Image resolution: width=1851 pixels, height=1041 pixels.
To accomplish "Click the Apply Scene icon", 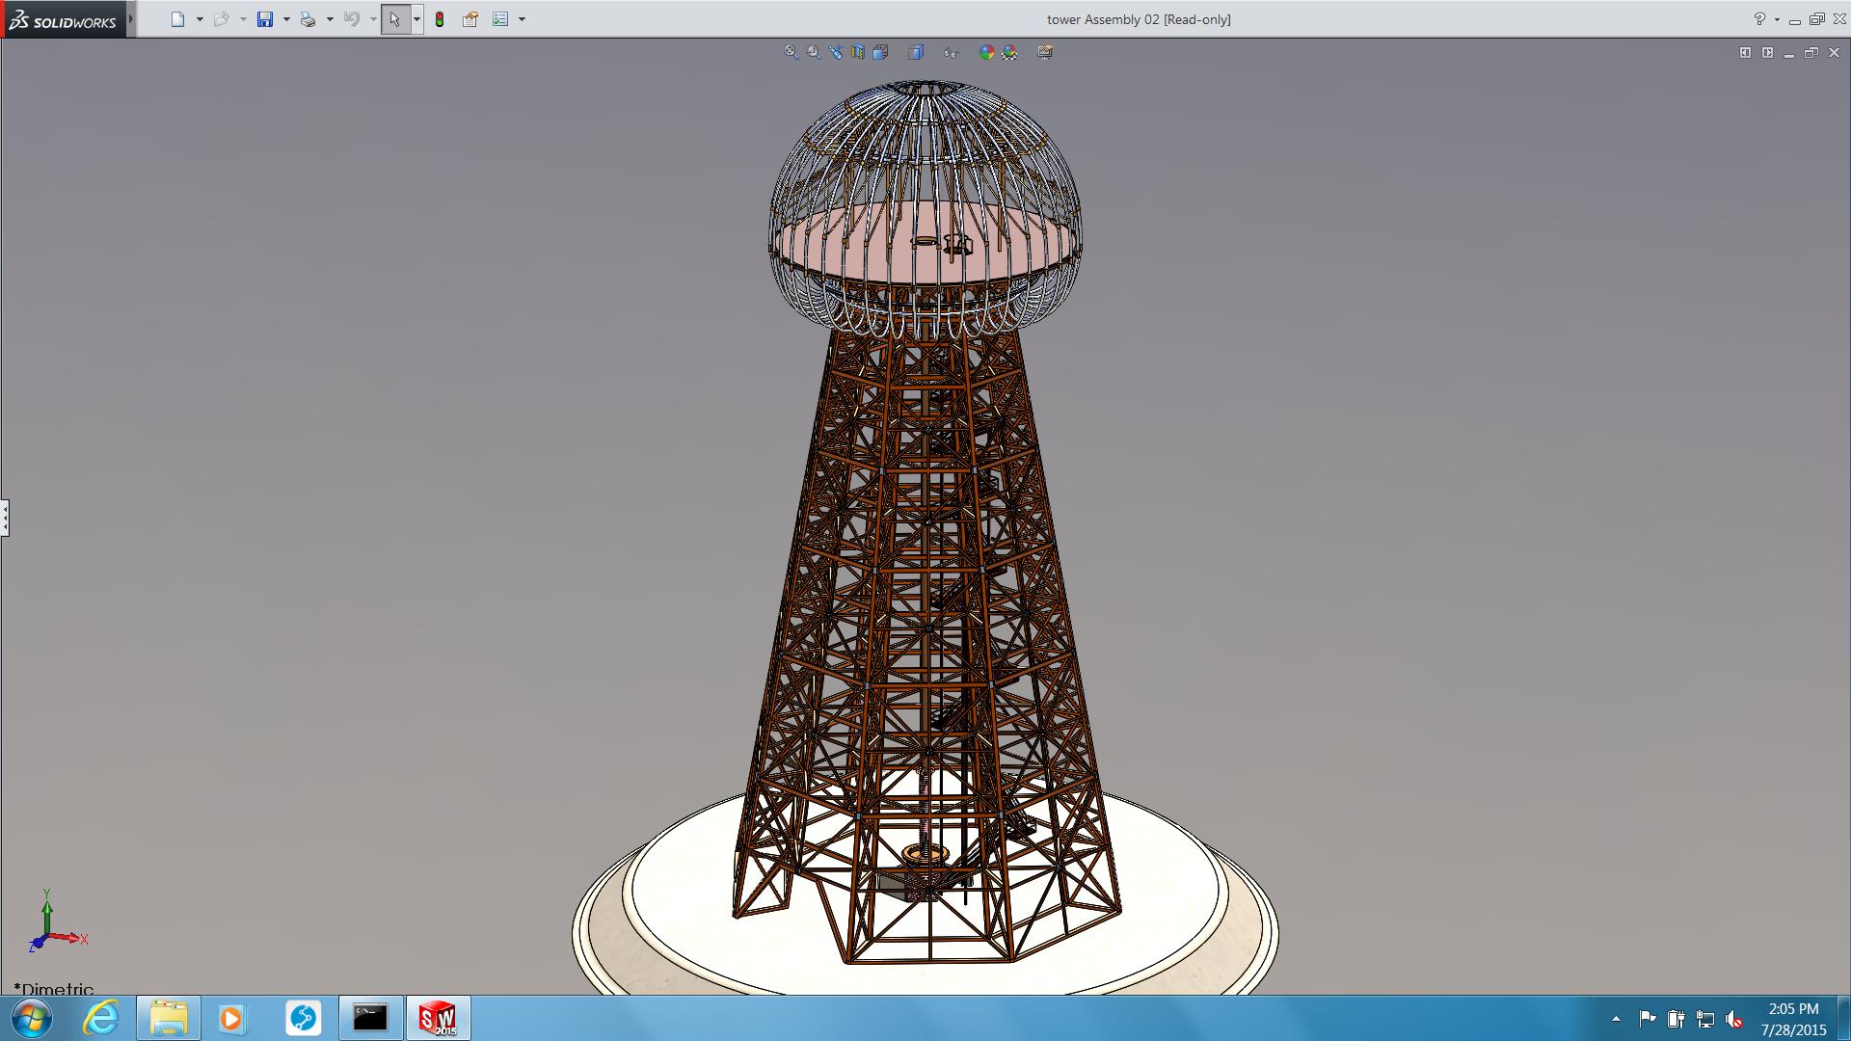I will pyautogui.click(x=1009, y=52).
